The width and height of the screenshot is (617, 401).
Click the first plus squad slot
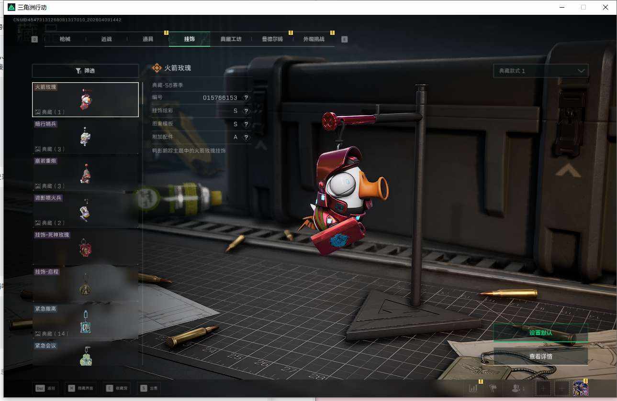[x=543, y=389]
